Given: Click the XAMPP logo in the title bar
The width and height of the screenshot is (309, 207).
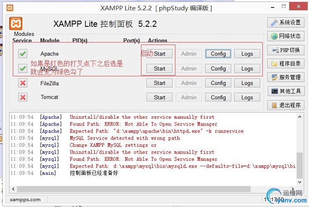Looking at the screenshot, I should click(10, 8).
